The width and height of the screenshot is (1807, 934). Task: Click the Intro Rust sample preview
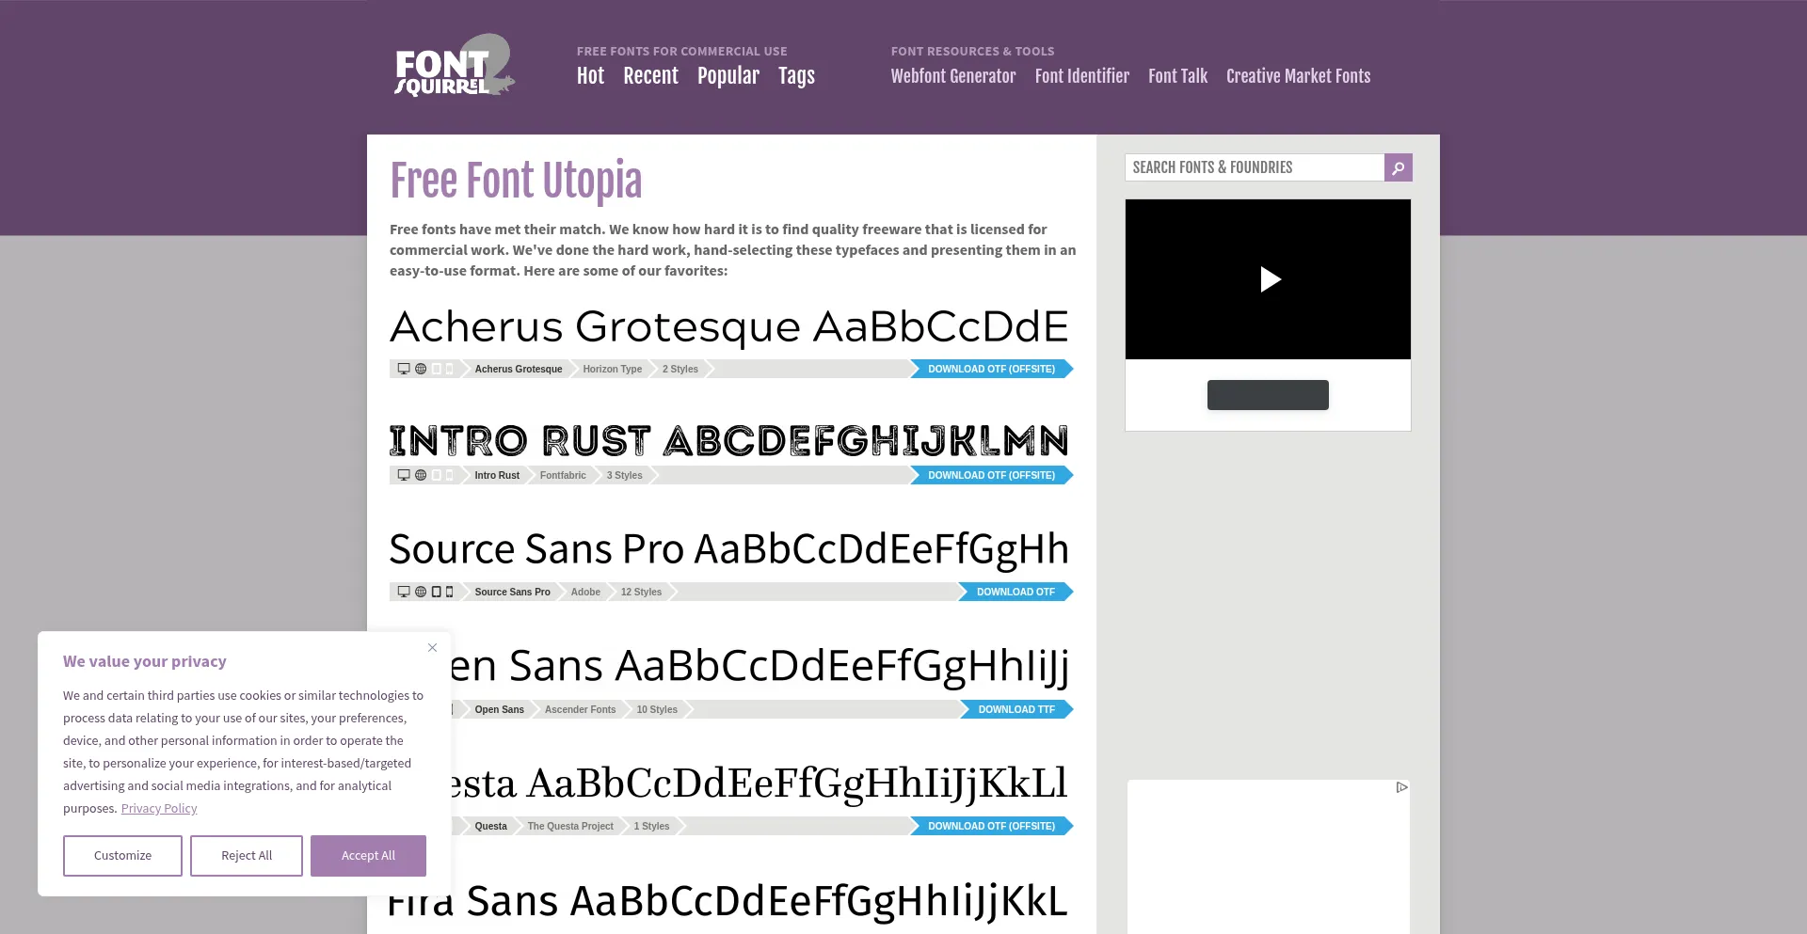pyautogui.click(x=729, y=440)
